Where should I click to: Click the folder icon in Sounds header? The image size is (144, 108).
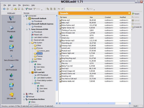point(129,13)
